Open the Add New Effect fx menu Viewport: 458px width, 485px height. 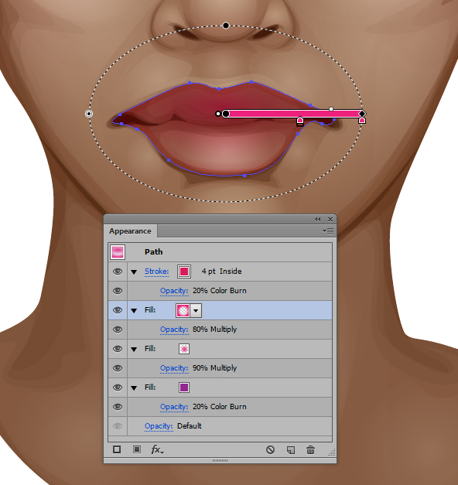point(157,449)
